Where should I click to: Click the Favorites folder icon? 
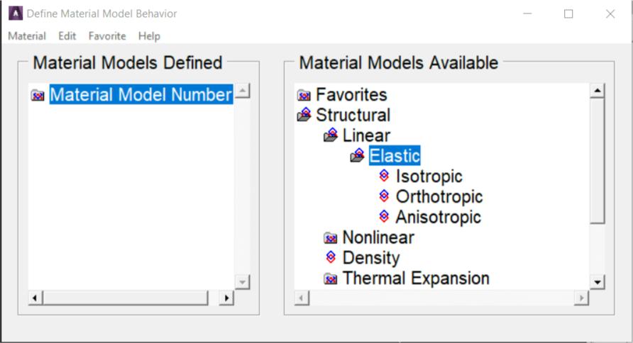click(304, 95)
